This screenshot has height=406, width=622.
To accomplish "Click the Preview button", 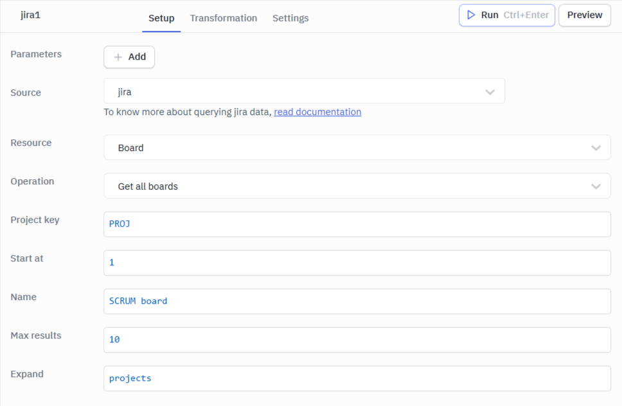I will pos(585,15).
